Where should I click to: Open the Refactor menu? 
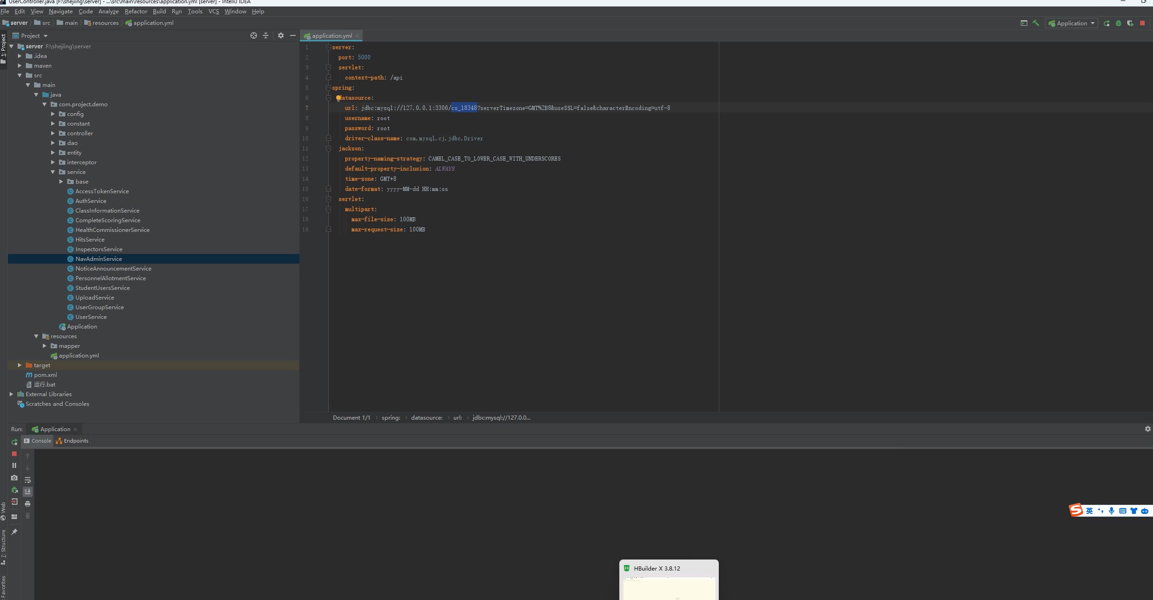pos(136,11)
